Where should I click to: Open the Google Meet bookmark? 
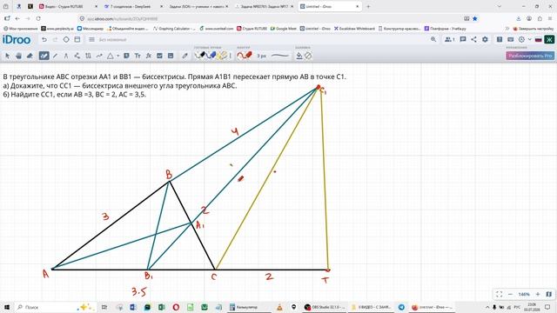284,29
